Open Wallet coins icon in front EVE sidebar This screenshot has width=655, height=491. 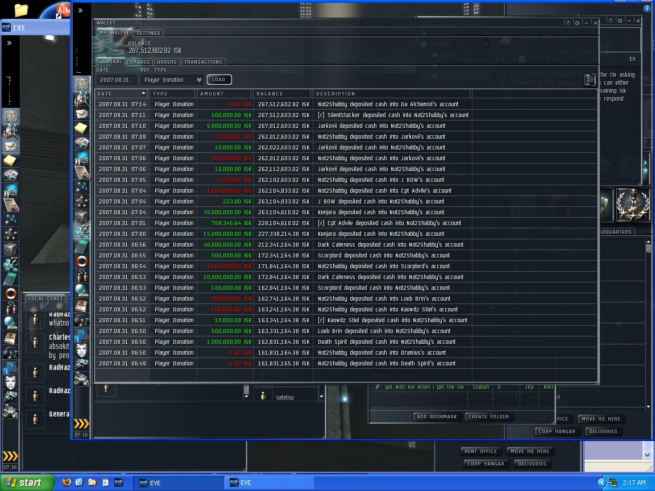82,231
